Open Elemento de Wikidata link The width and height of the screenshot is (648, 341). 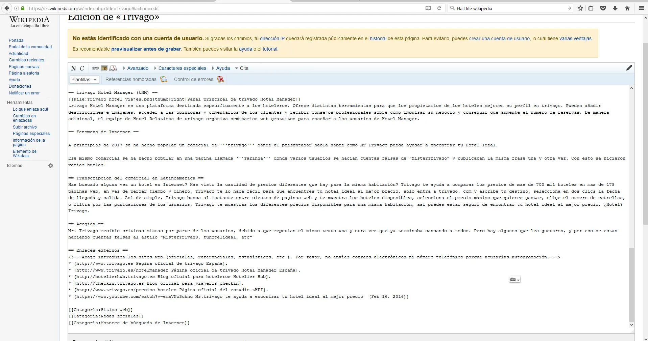coord(25,153)
